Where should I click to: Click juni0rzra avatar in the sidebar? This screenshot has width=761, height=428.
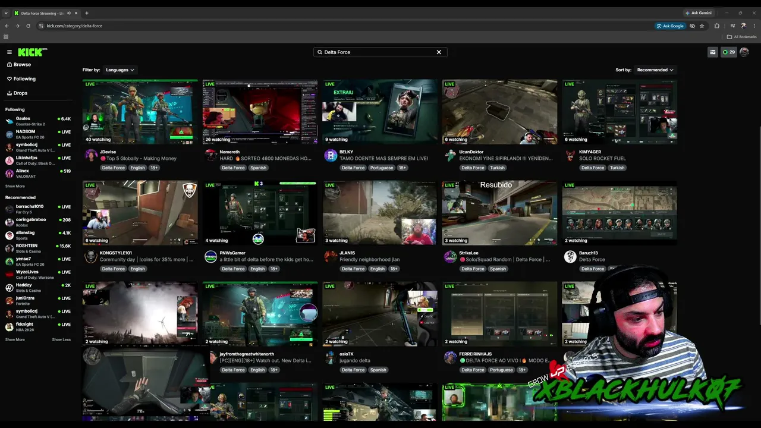click(10, 301)
